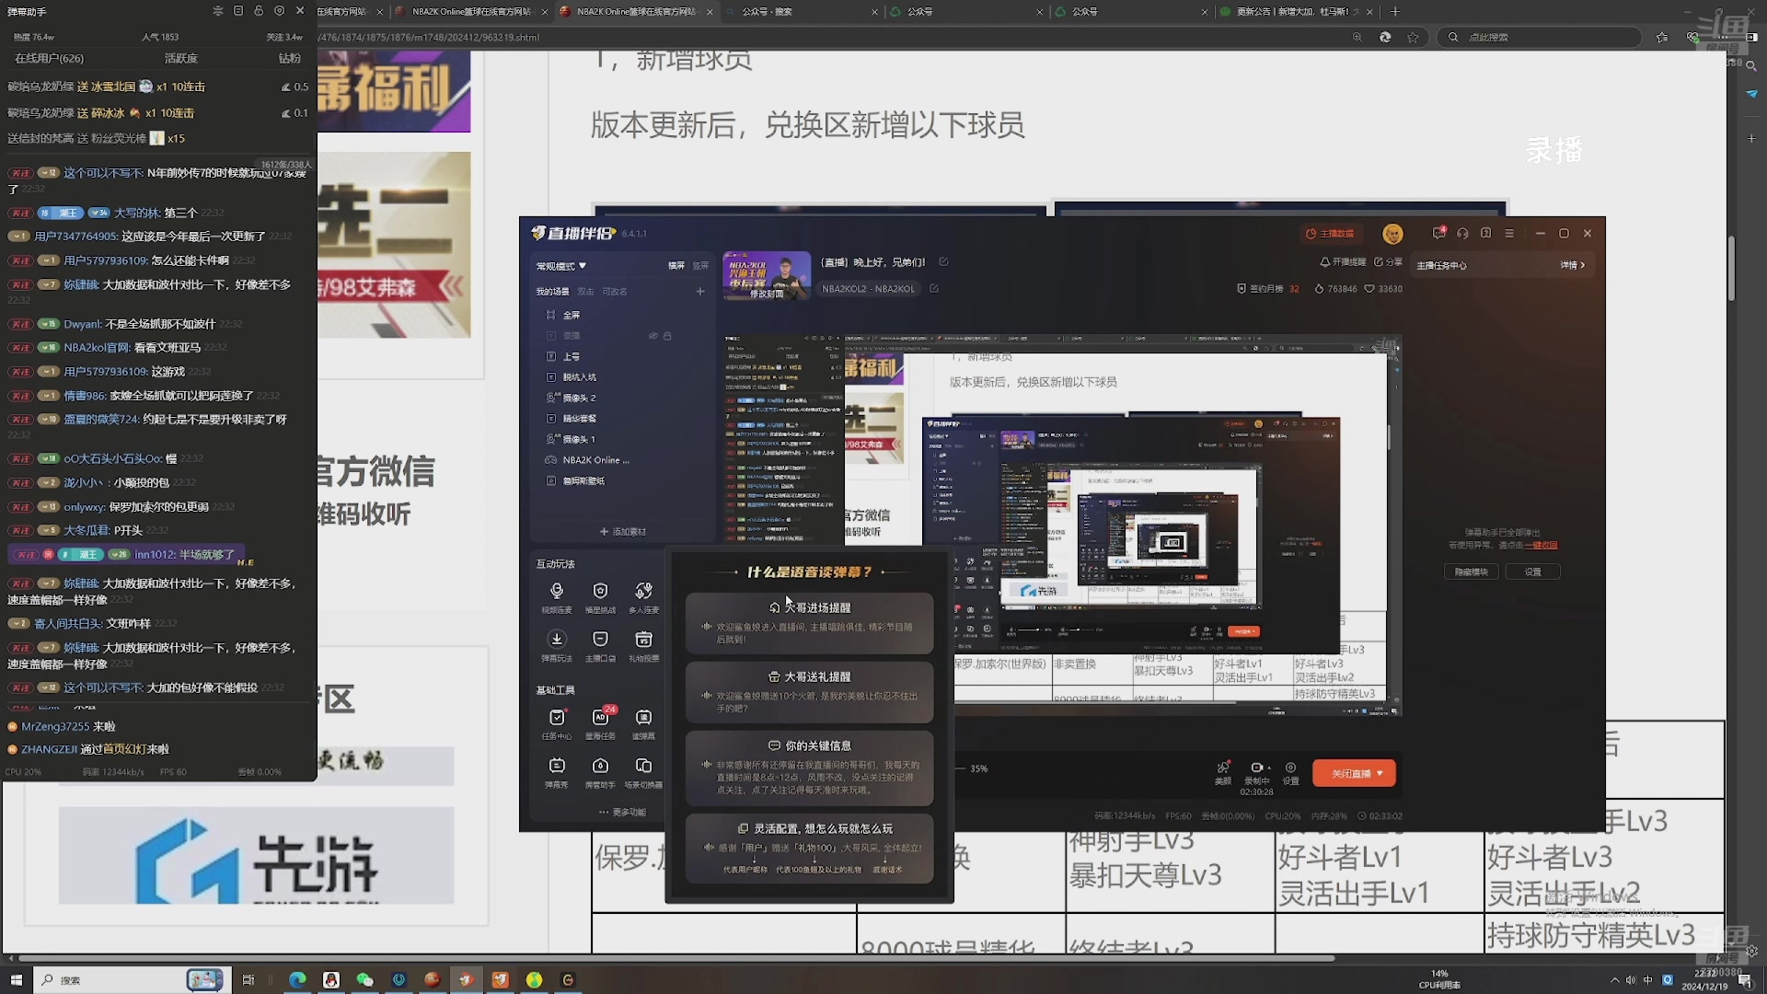Screen dimensions: 1767x994
Task: Expand Windows system tray chevron
Action: pyautogui.click(x=1614, y=980)
